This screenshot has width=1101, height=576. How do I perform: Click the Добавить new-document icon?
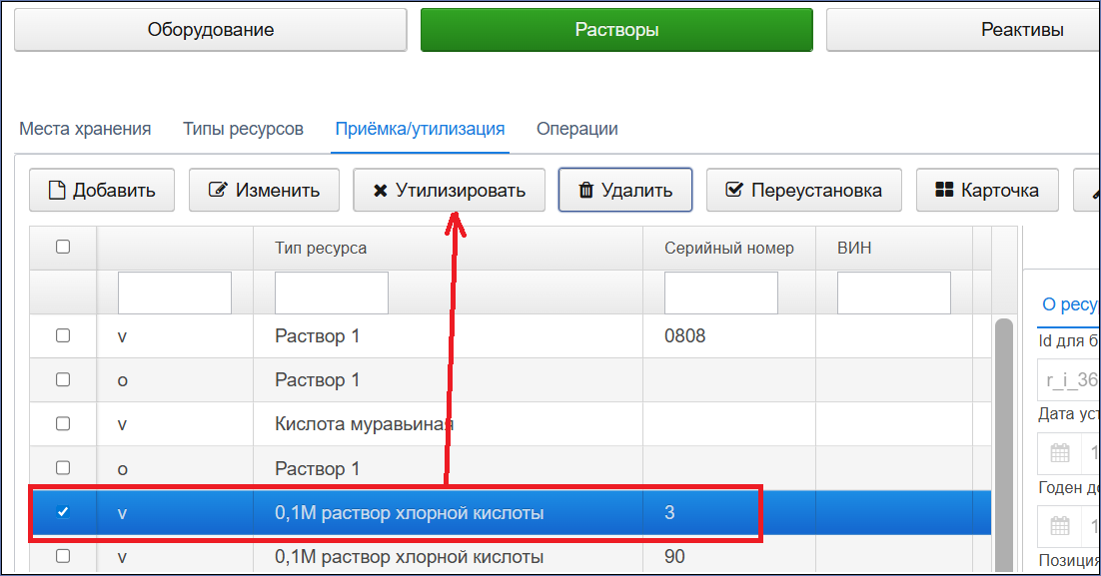57,190
